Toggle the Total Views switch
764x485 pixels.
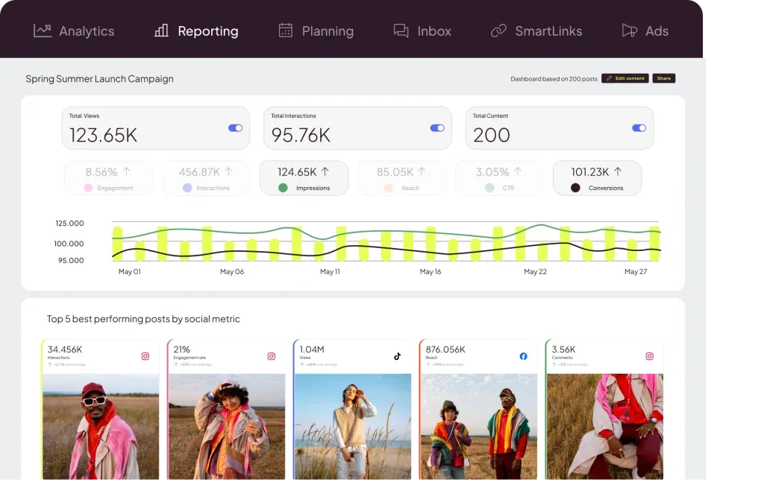(x=235, y=128)
